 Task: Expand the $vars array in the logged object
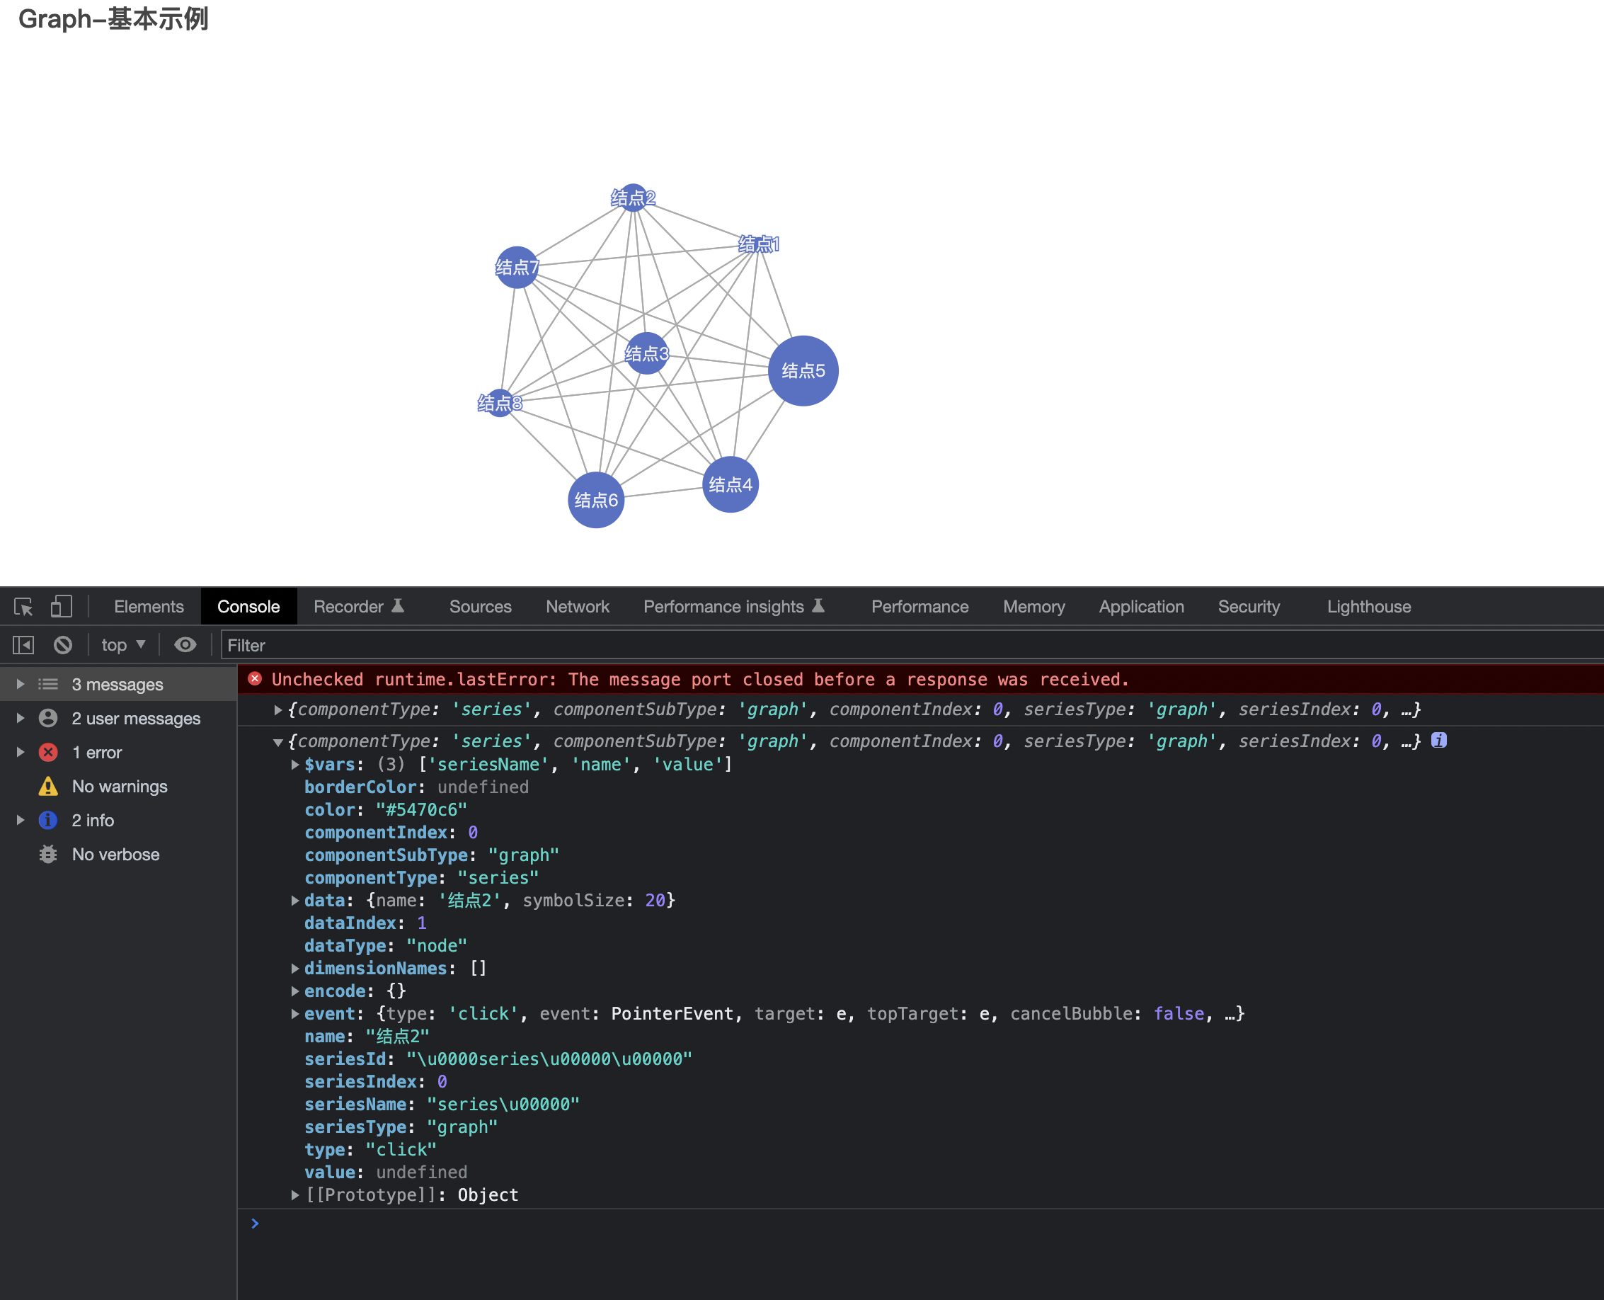coord(294,765)
